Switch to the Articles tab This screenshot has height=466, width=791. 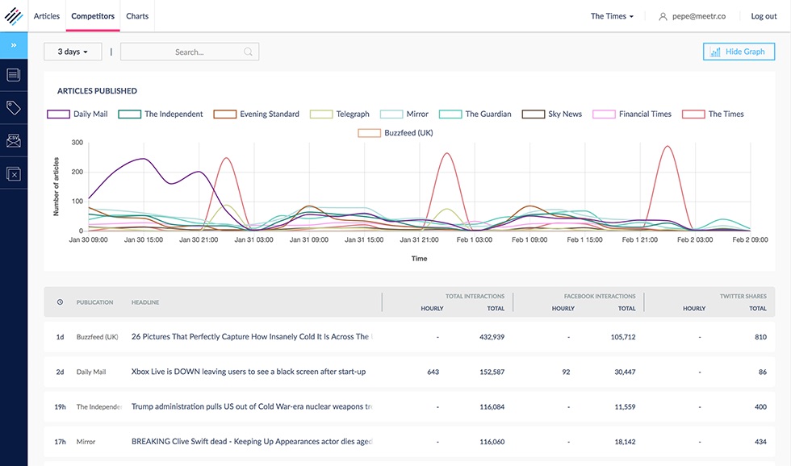click(x=47, y=16)
